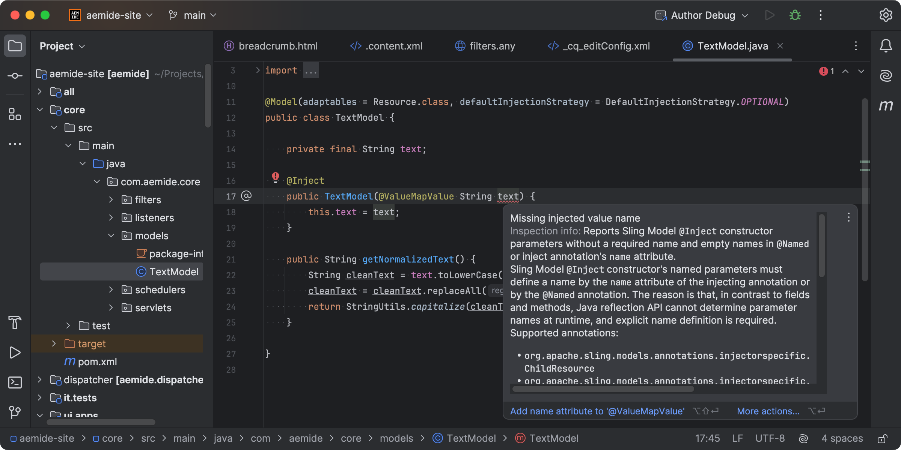This screenshot has width=901, height=450.
Task: Click the run/play button icon
Action: (x=769, y=15)
